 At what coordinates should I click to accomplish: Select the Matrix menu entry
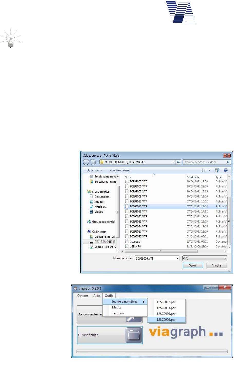click(125, 307)
